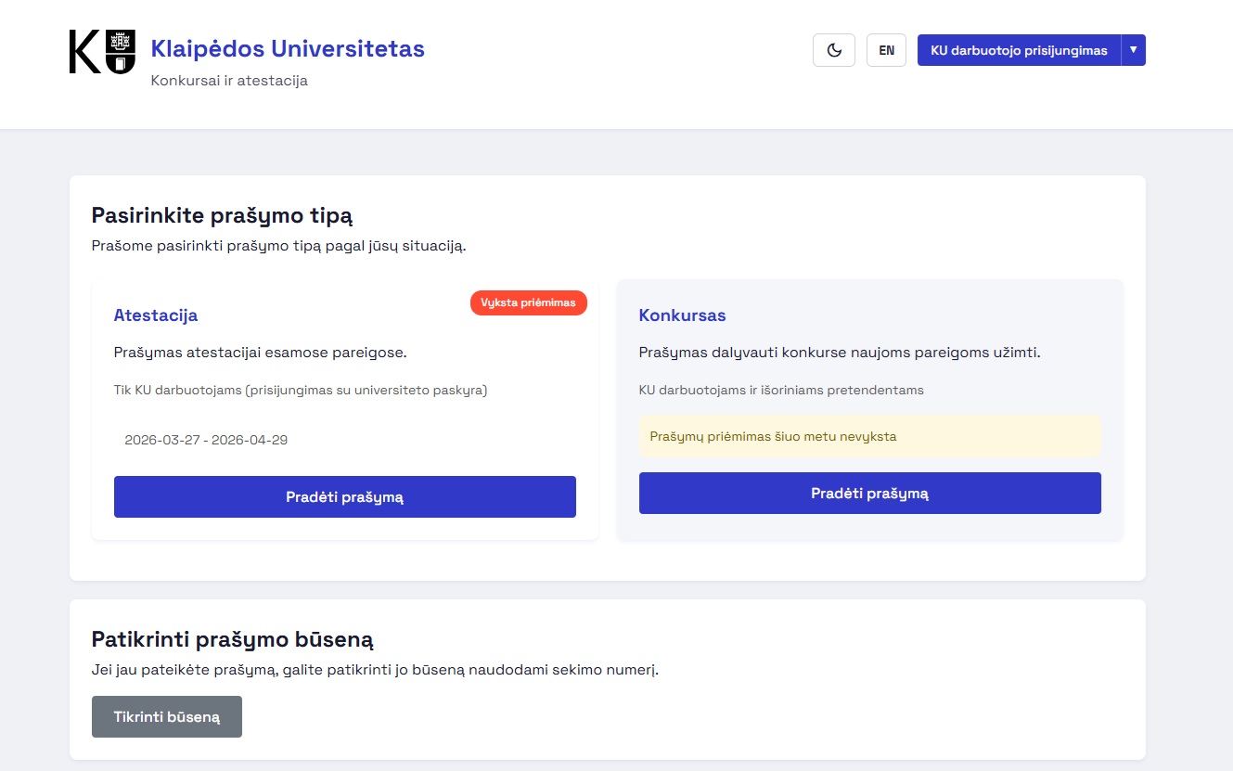Click the Atestacija date range 2026-03-27 - 2026-04-29

(206, 440)
